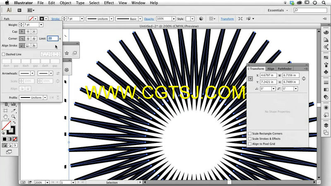Reset to default fill and stroke
Screen dimensions: 331x186
click(x=3, y=133)
